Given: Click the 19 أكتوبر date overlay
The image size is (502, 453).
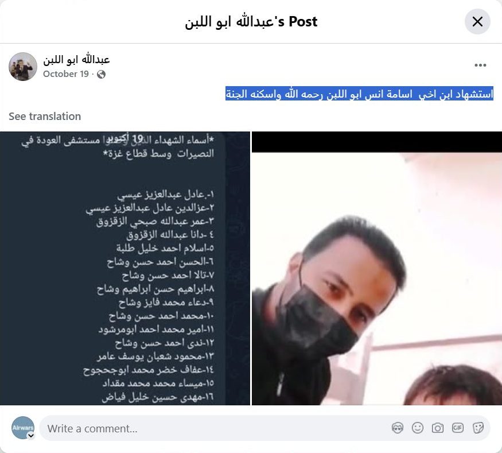Looking at the screenshot, I should (124, 139).
